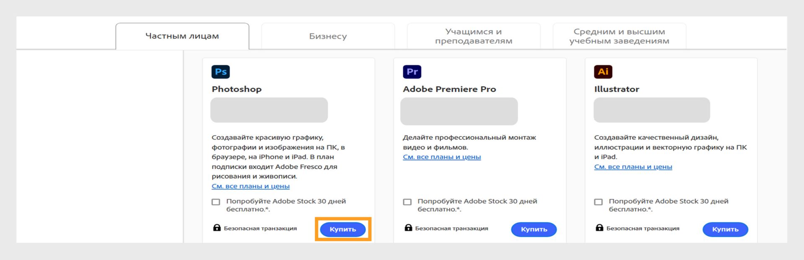
Task: Click the lock icon under Illustrator
Action: (600, 228)
